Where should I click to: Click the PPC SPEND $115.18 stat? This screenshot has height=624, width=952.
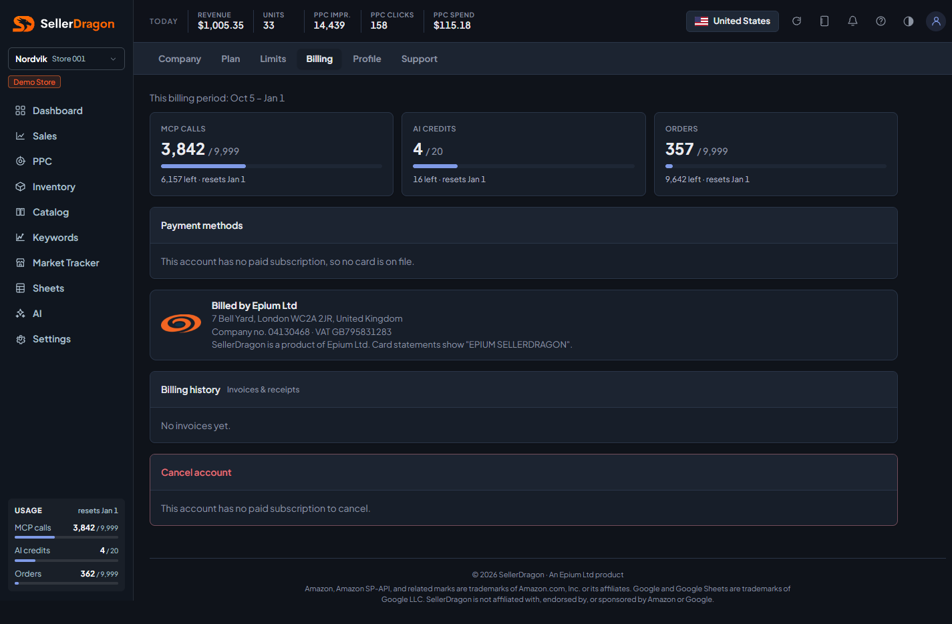point(454,21)
